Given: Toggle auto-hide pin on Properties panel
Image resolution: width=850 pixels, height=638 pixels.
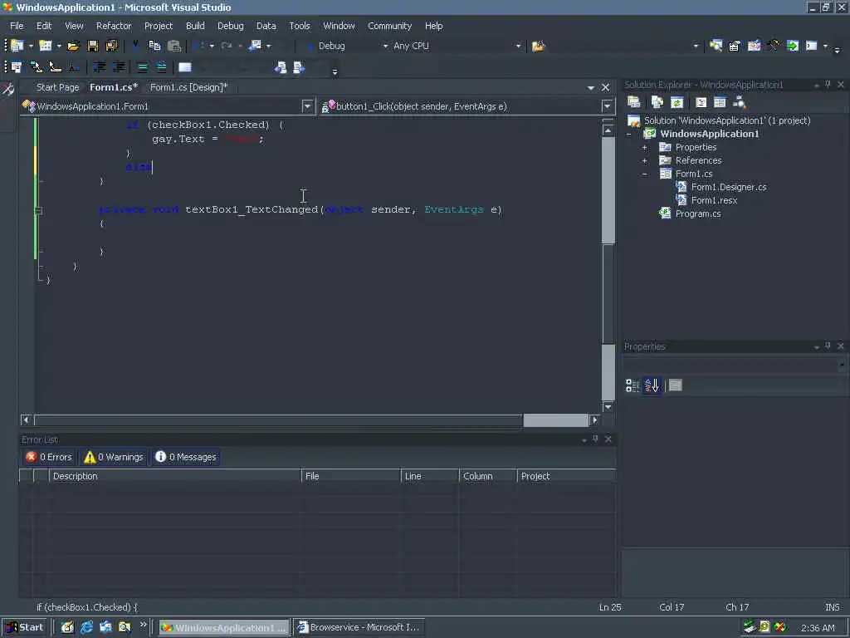Looking at the screenshot, I should (x=828, y=346).
